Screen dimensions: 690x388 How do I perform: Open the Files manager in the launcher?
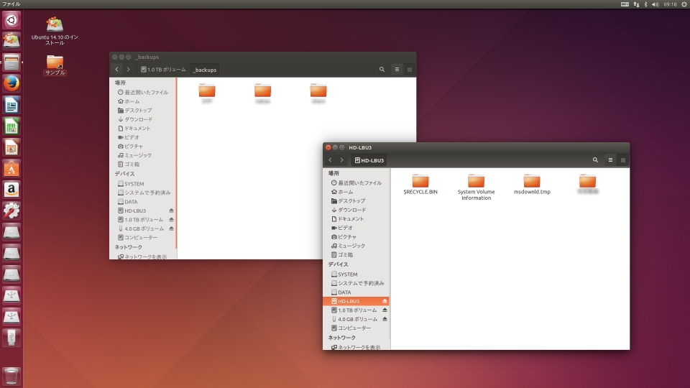pyautogui.click(x=11, y=63)
